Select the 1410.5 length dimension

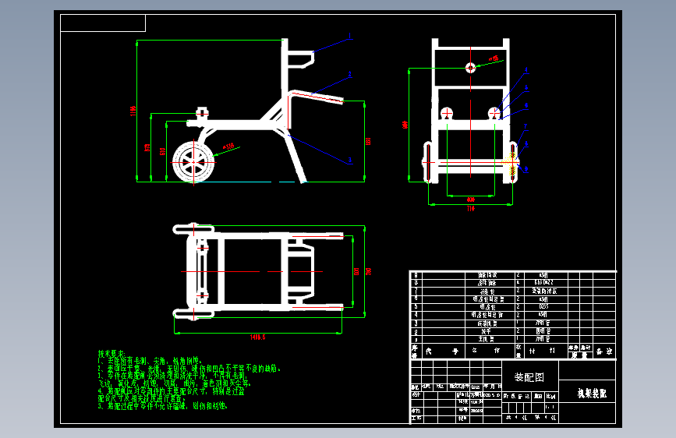[258, 337]
